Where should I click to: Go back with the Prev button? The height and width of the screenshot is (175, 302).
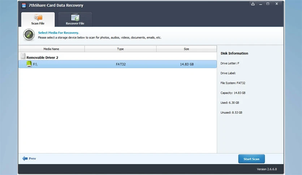29,158
